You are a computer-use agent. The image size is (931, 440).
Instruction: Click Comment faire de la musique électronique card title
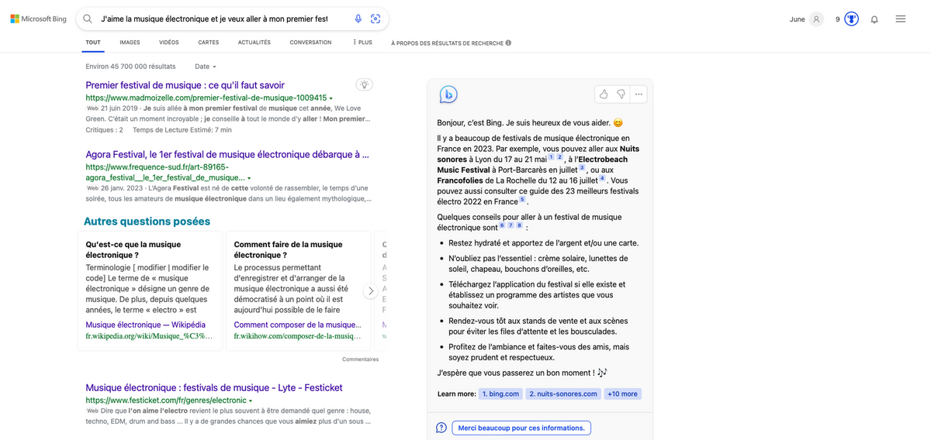288,249
